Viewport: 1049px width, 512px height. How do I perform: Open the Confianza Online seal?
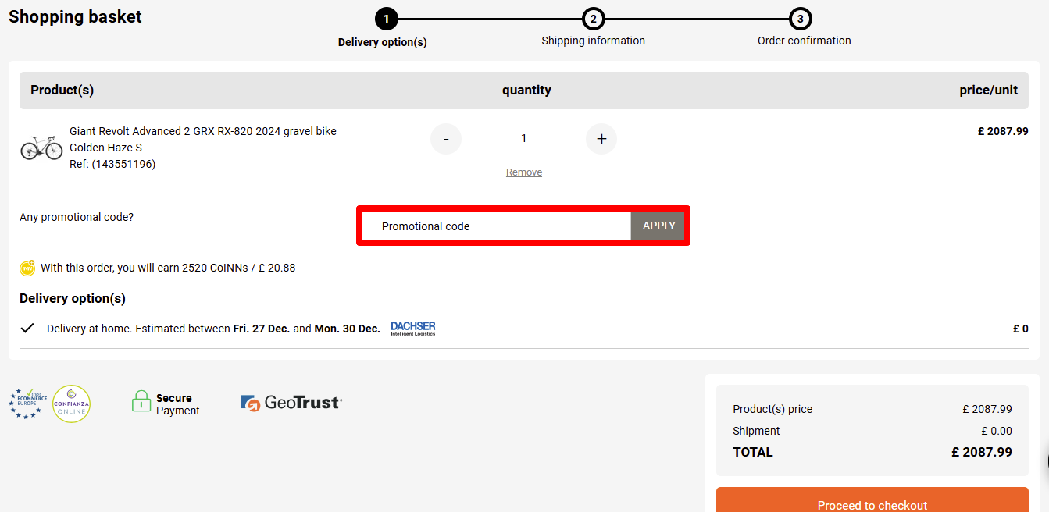pos(71,404)
